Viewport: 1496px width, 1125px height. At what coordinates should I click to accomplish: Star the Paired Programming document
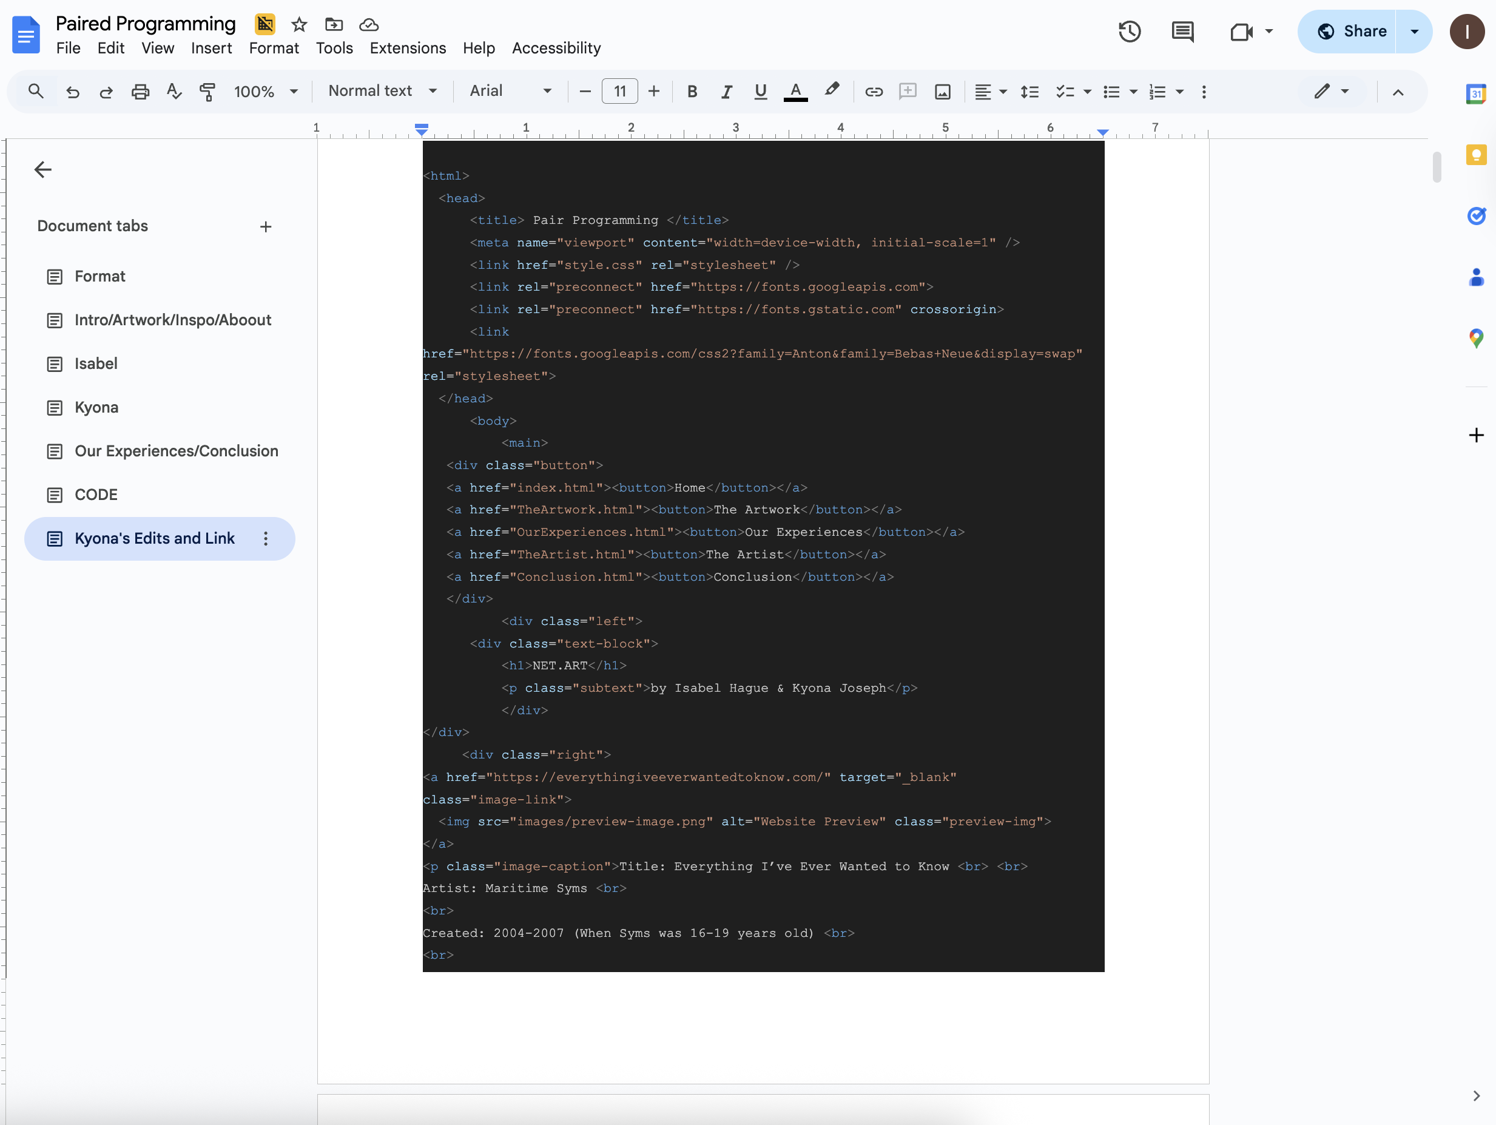tap(299, 25)
